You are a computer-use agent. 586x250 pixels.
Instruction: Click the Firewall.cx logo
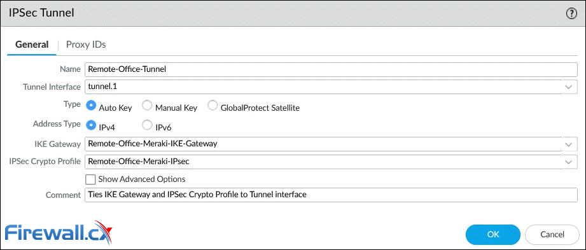click(59, 233)
